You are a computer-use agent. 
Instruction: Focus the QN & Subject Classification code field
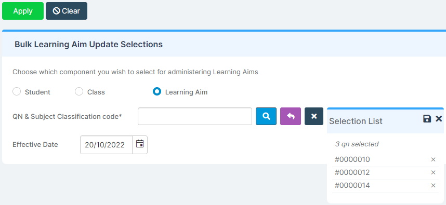(195, 116)
